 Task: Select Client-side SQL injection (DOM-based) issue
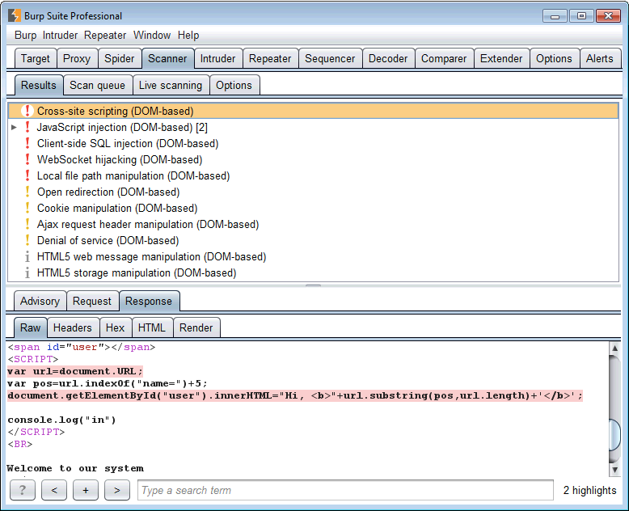[314, 143]
